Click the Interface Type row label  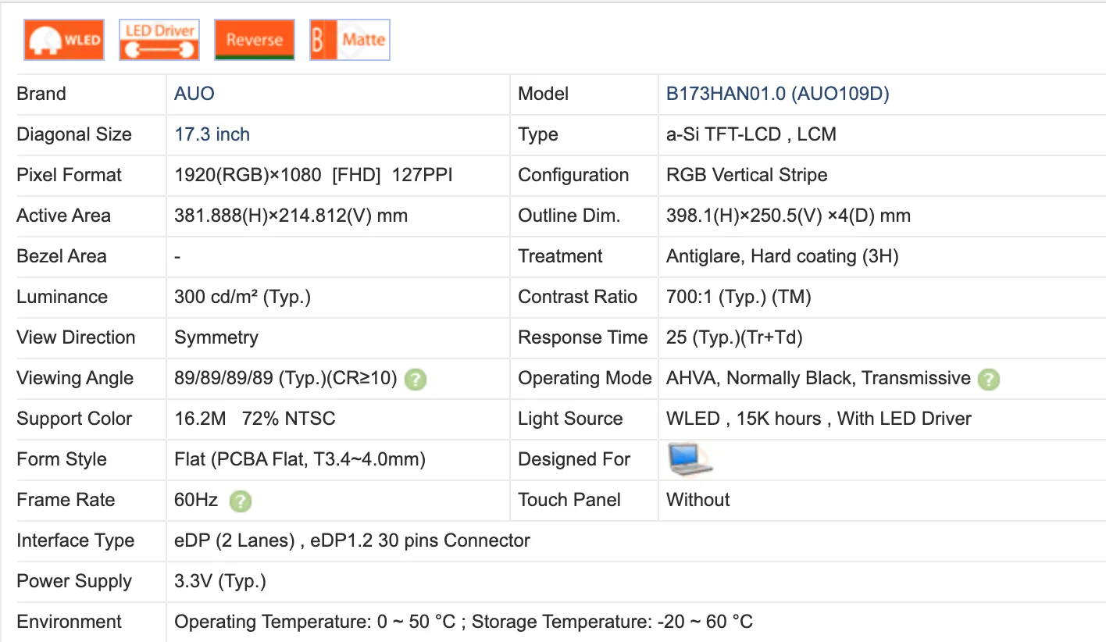[76, 540]
